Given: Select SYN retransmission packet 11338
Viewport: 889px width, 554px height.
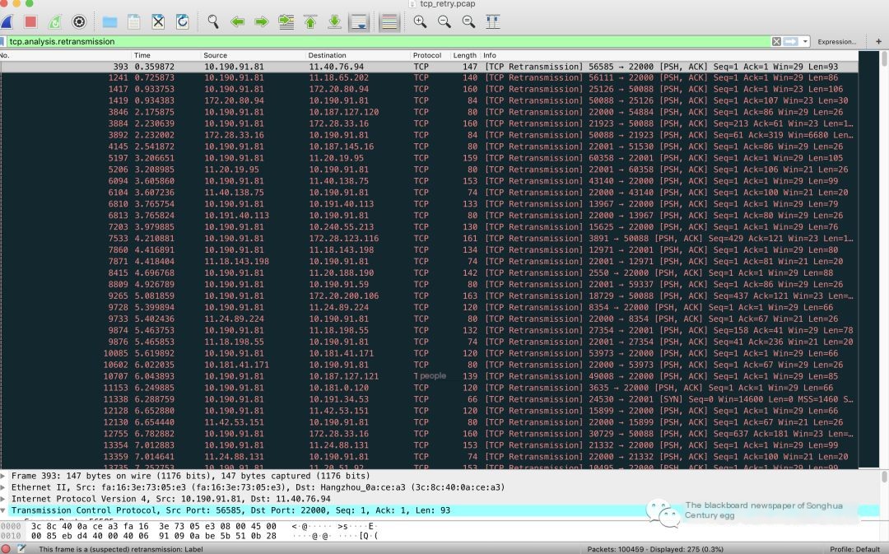Looking at the screenshot, I should [429, 399].
